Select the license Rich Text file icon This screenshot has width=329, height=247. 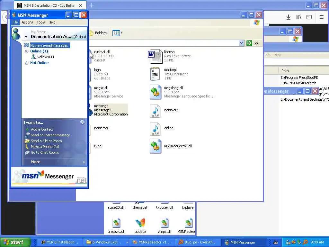[x=155, y=56]
